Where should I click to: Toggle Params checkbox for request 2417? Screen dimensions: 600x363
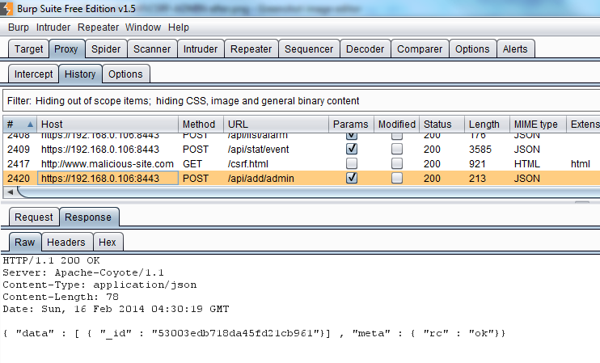(x=352, y=163)
